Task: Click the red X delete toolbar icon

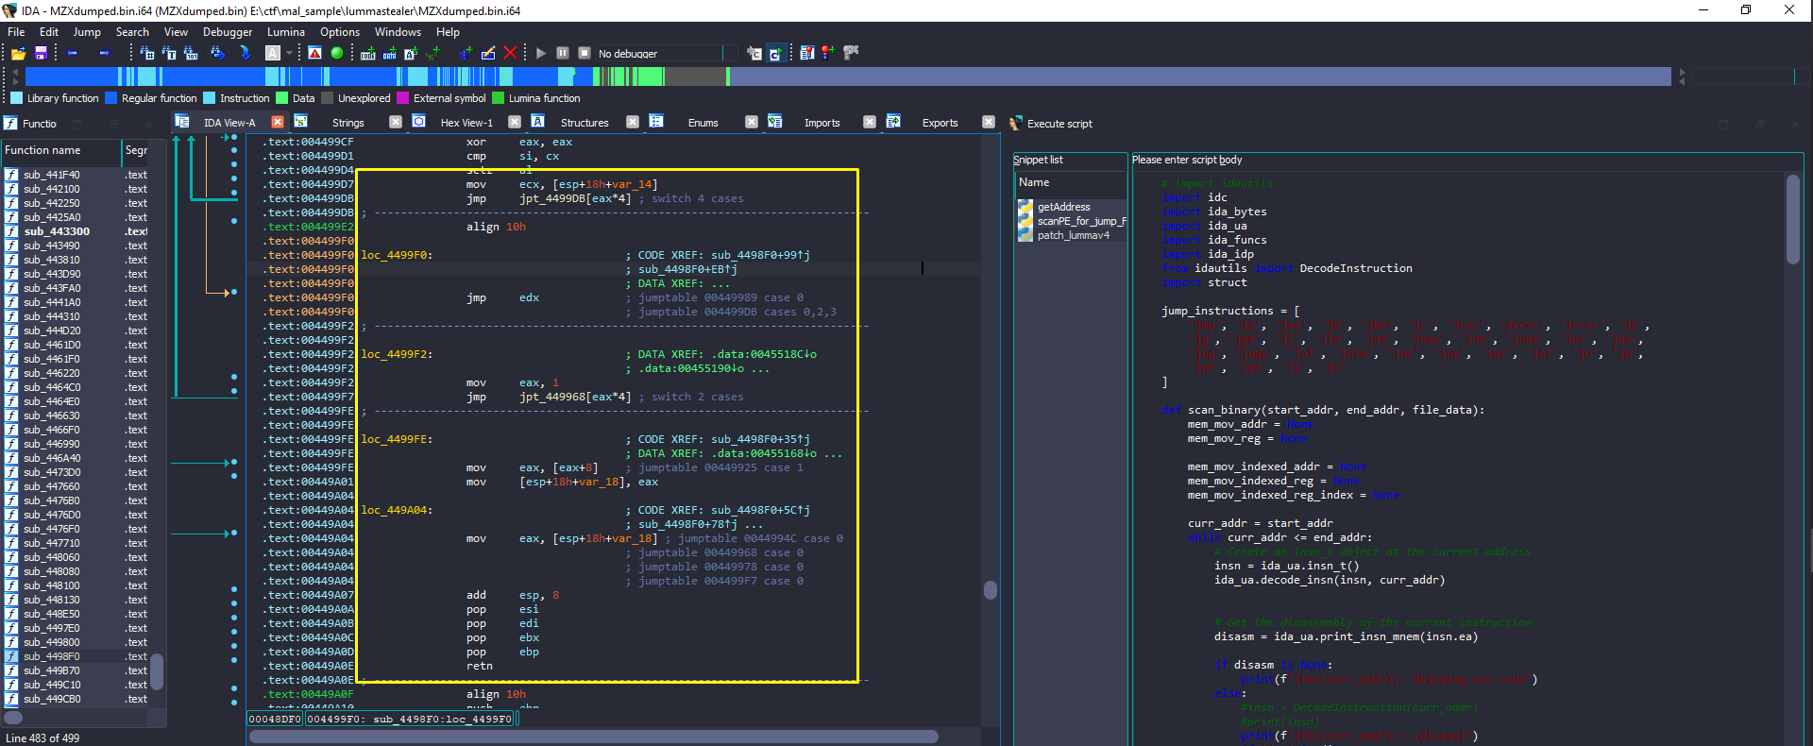Action: [510, 54]
